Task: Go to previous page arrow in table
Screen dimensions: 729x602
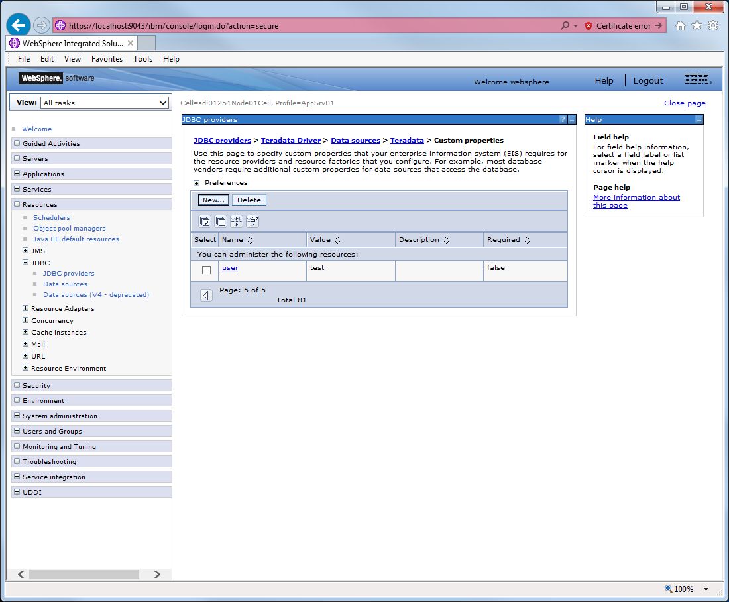Action: 206,295
